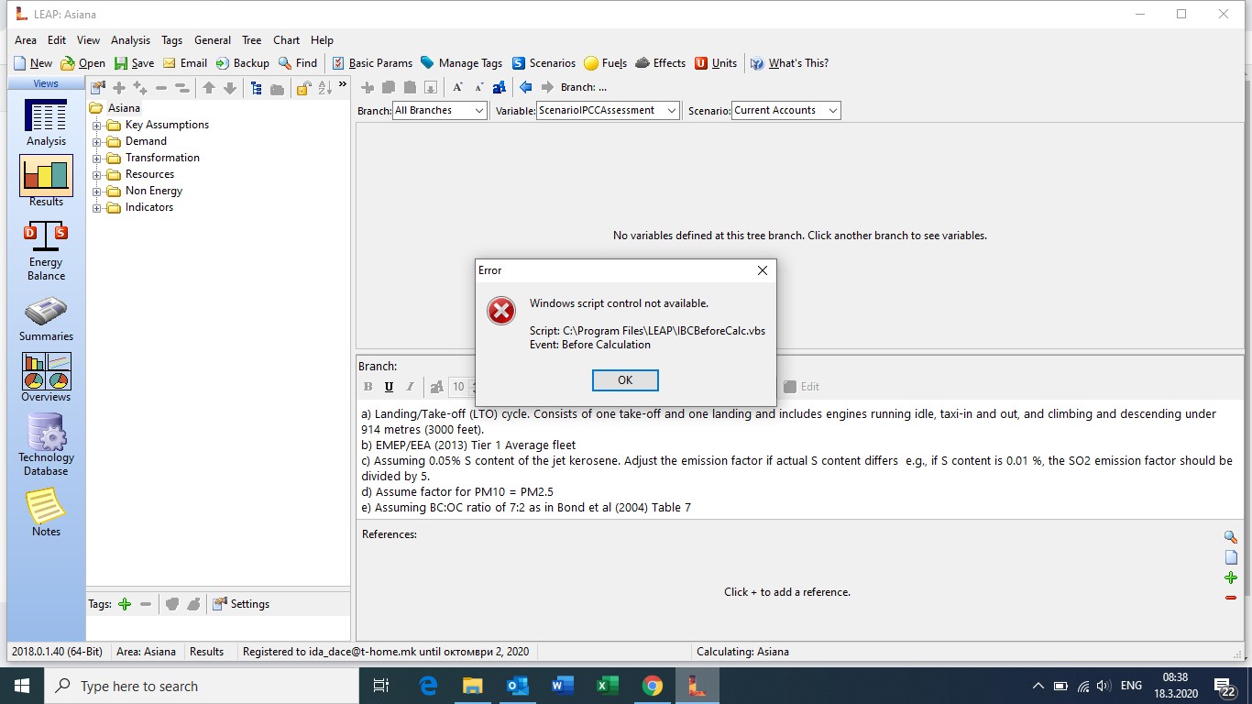Remove reference with red minus icon
The height and width of the screenshot is (704, 1252).
point(1231,598)
